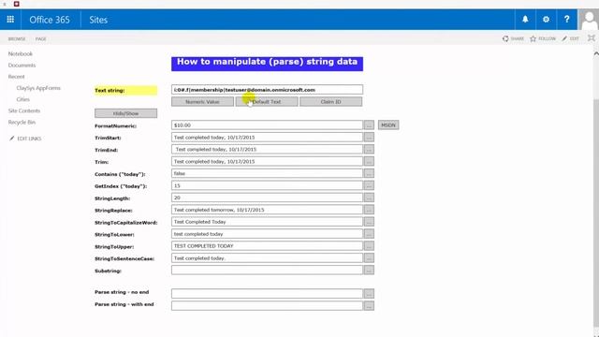Click the ellipsis button beside TrimStart
This screenshot has width=599, height=337.
tap(369, 138)
